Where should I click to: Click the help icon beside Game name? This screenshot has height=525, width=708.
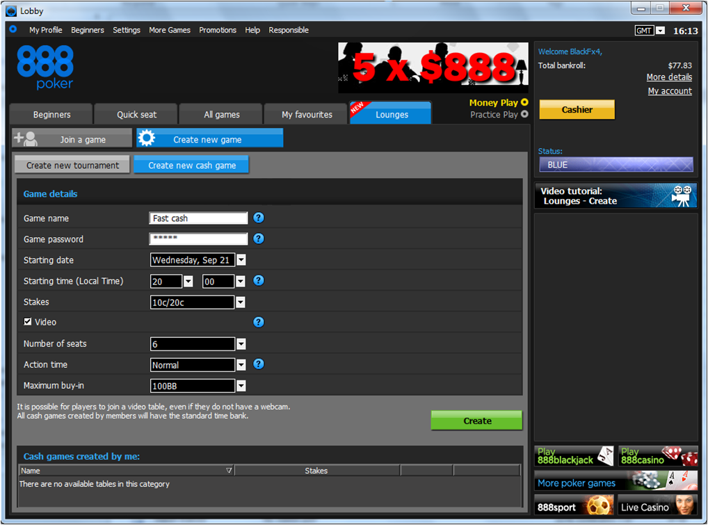coord(258,218)
